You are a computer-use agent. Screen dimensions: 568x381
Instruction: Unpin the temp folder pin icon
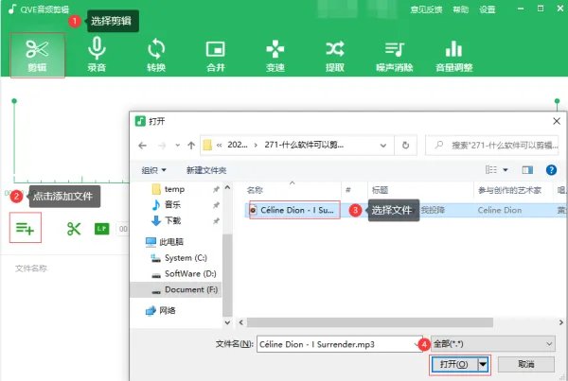(216, 189)
